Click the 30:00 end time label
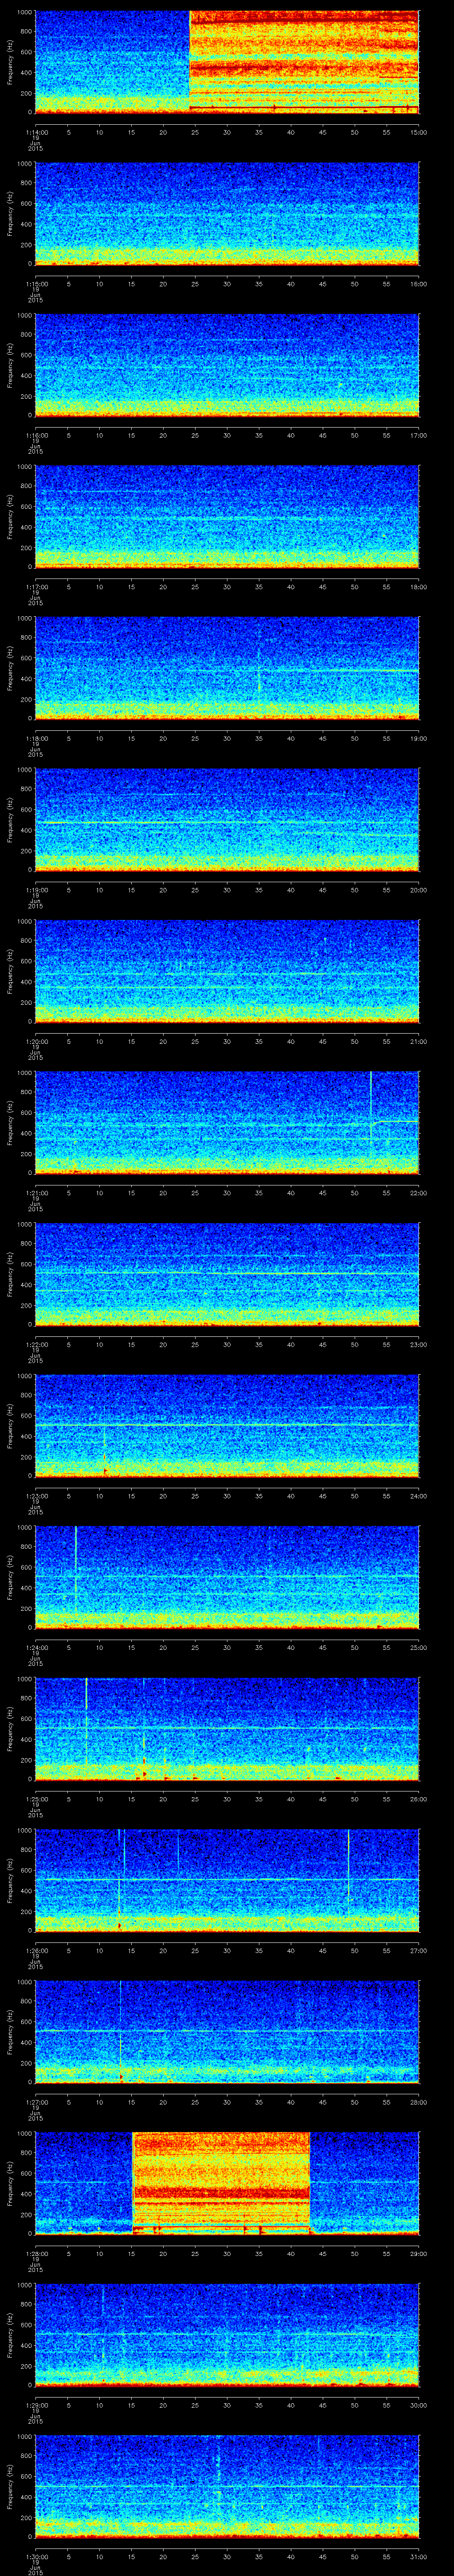Viewport: 454px width, 2576px height. (418, 2406)
